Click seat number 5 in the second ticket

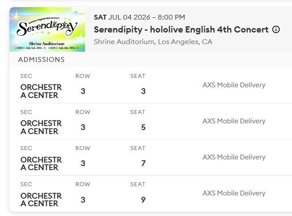point(143,127)
